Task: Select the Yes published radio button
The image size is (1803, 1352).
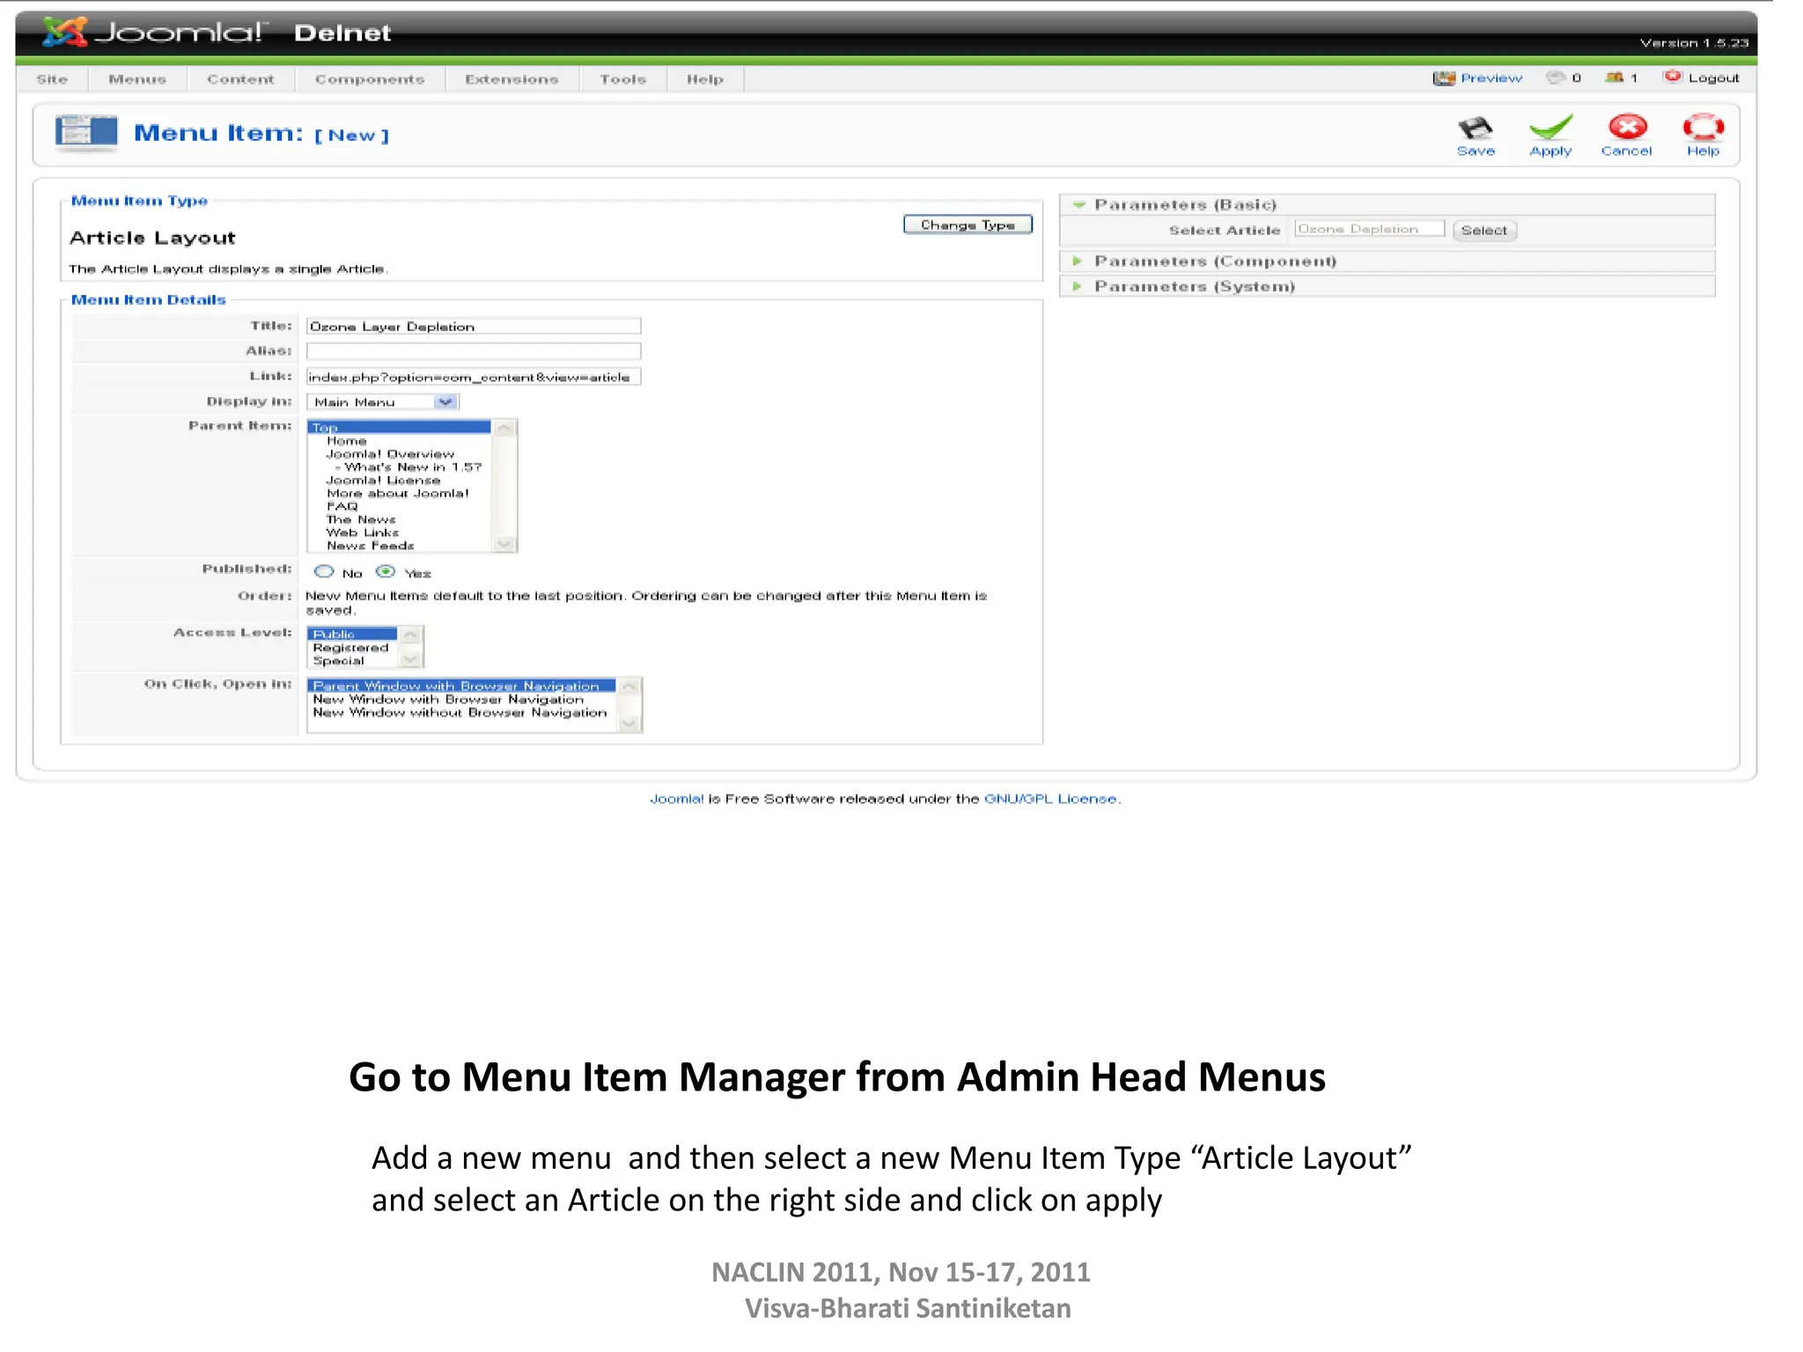Action: click(x=386, y=572)
